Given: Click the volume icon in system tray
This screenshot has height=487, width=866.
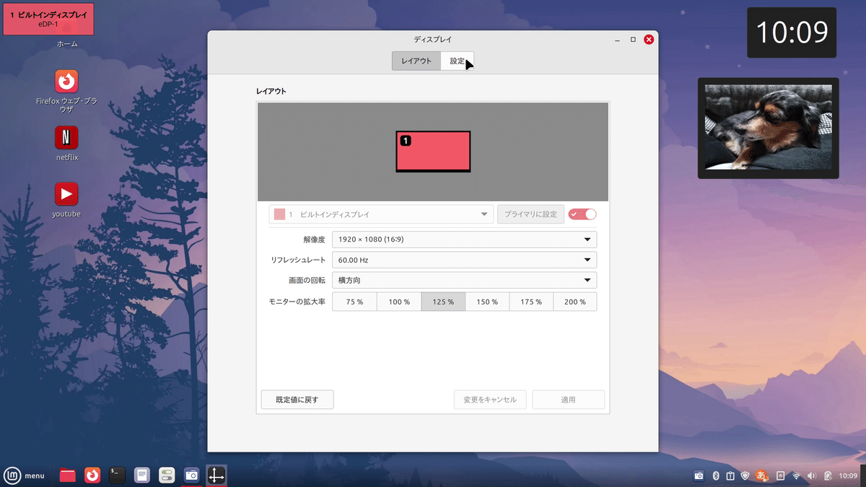Looking at the screenshot, I should tap(811, 475).
